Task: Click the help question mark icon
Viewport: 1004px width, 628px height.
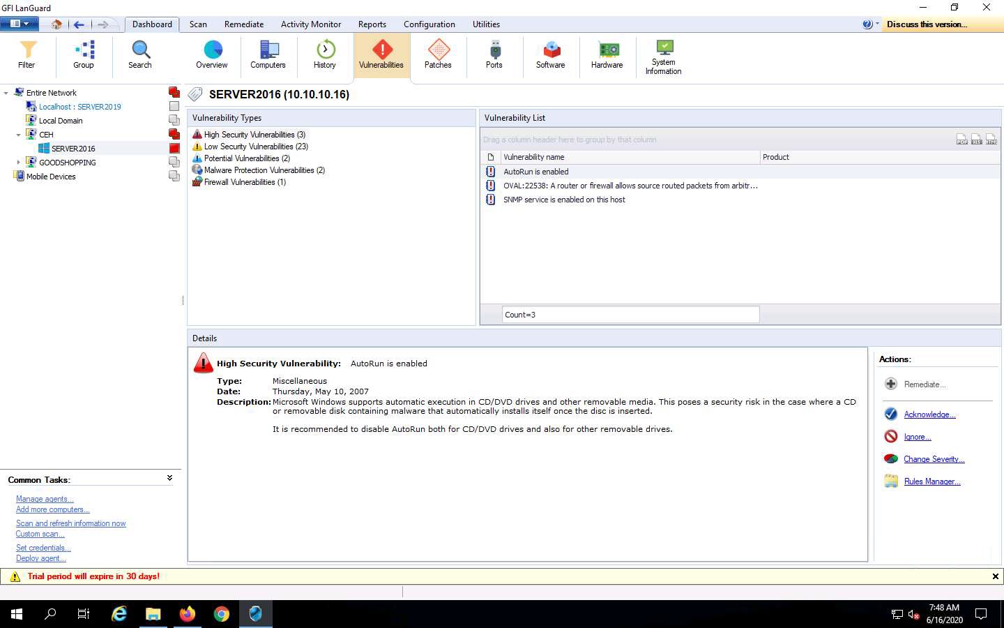Action: tap(867, 24)
